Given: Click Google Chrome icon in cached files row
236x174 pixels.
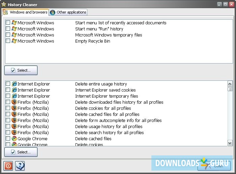Looking at the screenshot, I should (14, 139).
